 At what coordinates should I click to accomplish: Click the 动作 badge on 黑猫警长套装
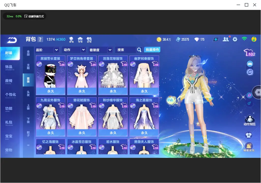(39, 64)
